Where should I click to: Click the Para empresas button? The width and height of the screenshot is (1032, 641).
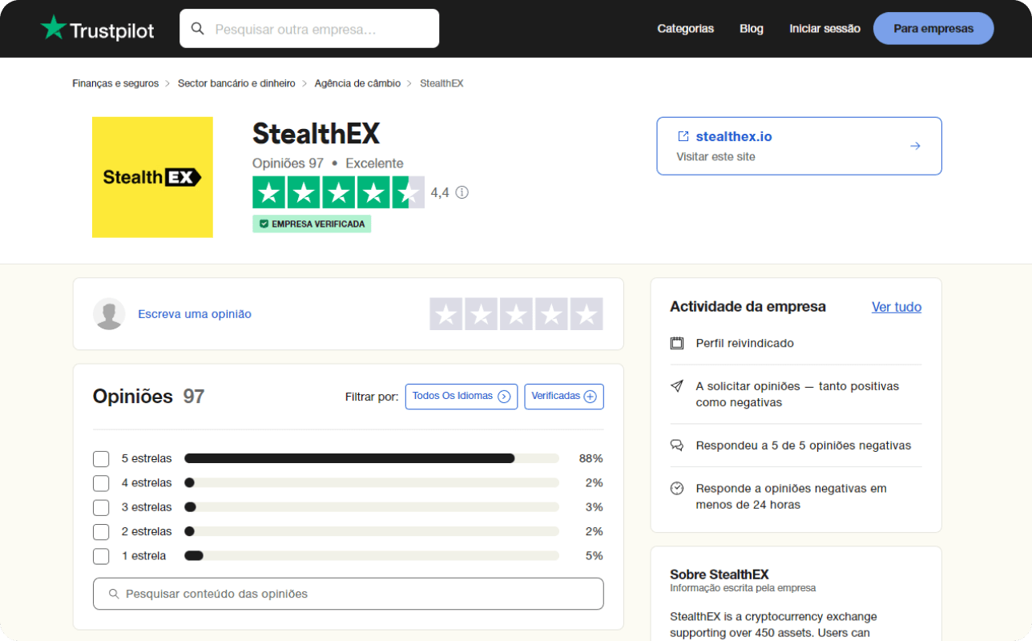[x=933, y=29]
